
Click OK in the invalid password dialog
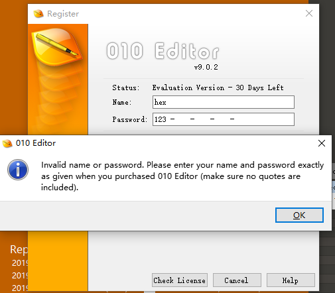pos(299,215)
